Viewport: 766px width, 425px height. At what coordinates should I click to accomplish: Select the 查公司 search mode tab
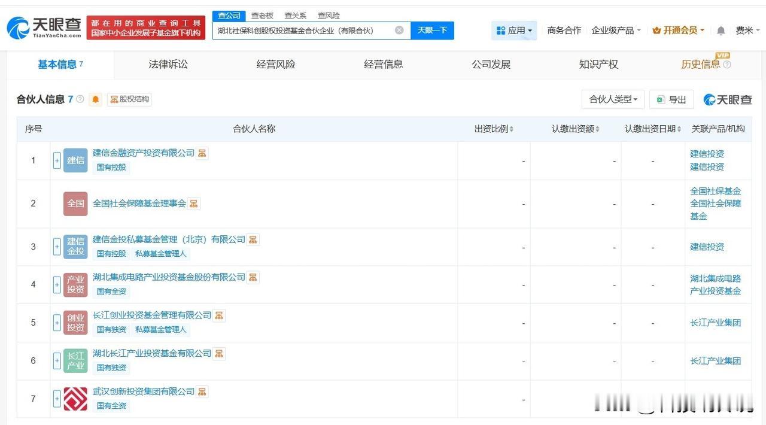(x=229, y=16)
